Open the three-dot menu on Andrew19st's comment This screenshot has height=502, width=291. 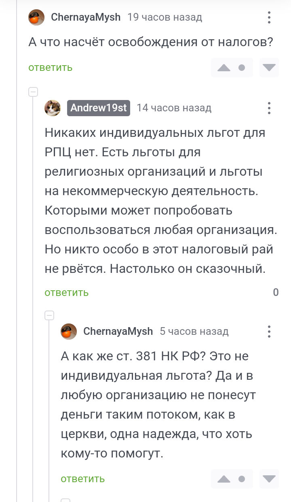pyautogui.click(x=269, y=108)
